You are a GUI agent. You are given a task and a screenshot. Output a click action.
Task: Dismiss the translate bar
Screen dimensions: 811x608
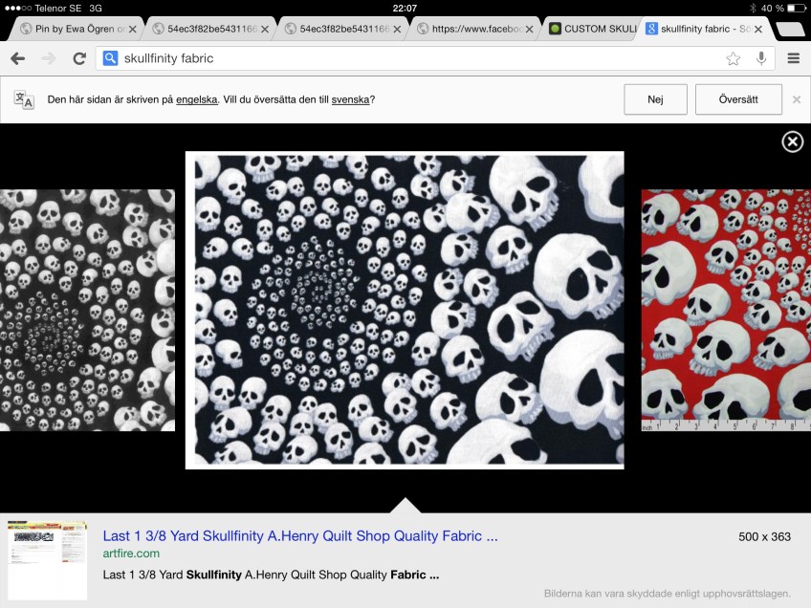coord(796,99)
